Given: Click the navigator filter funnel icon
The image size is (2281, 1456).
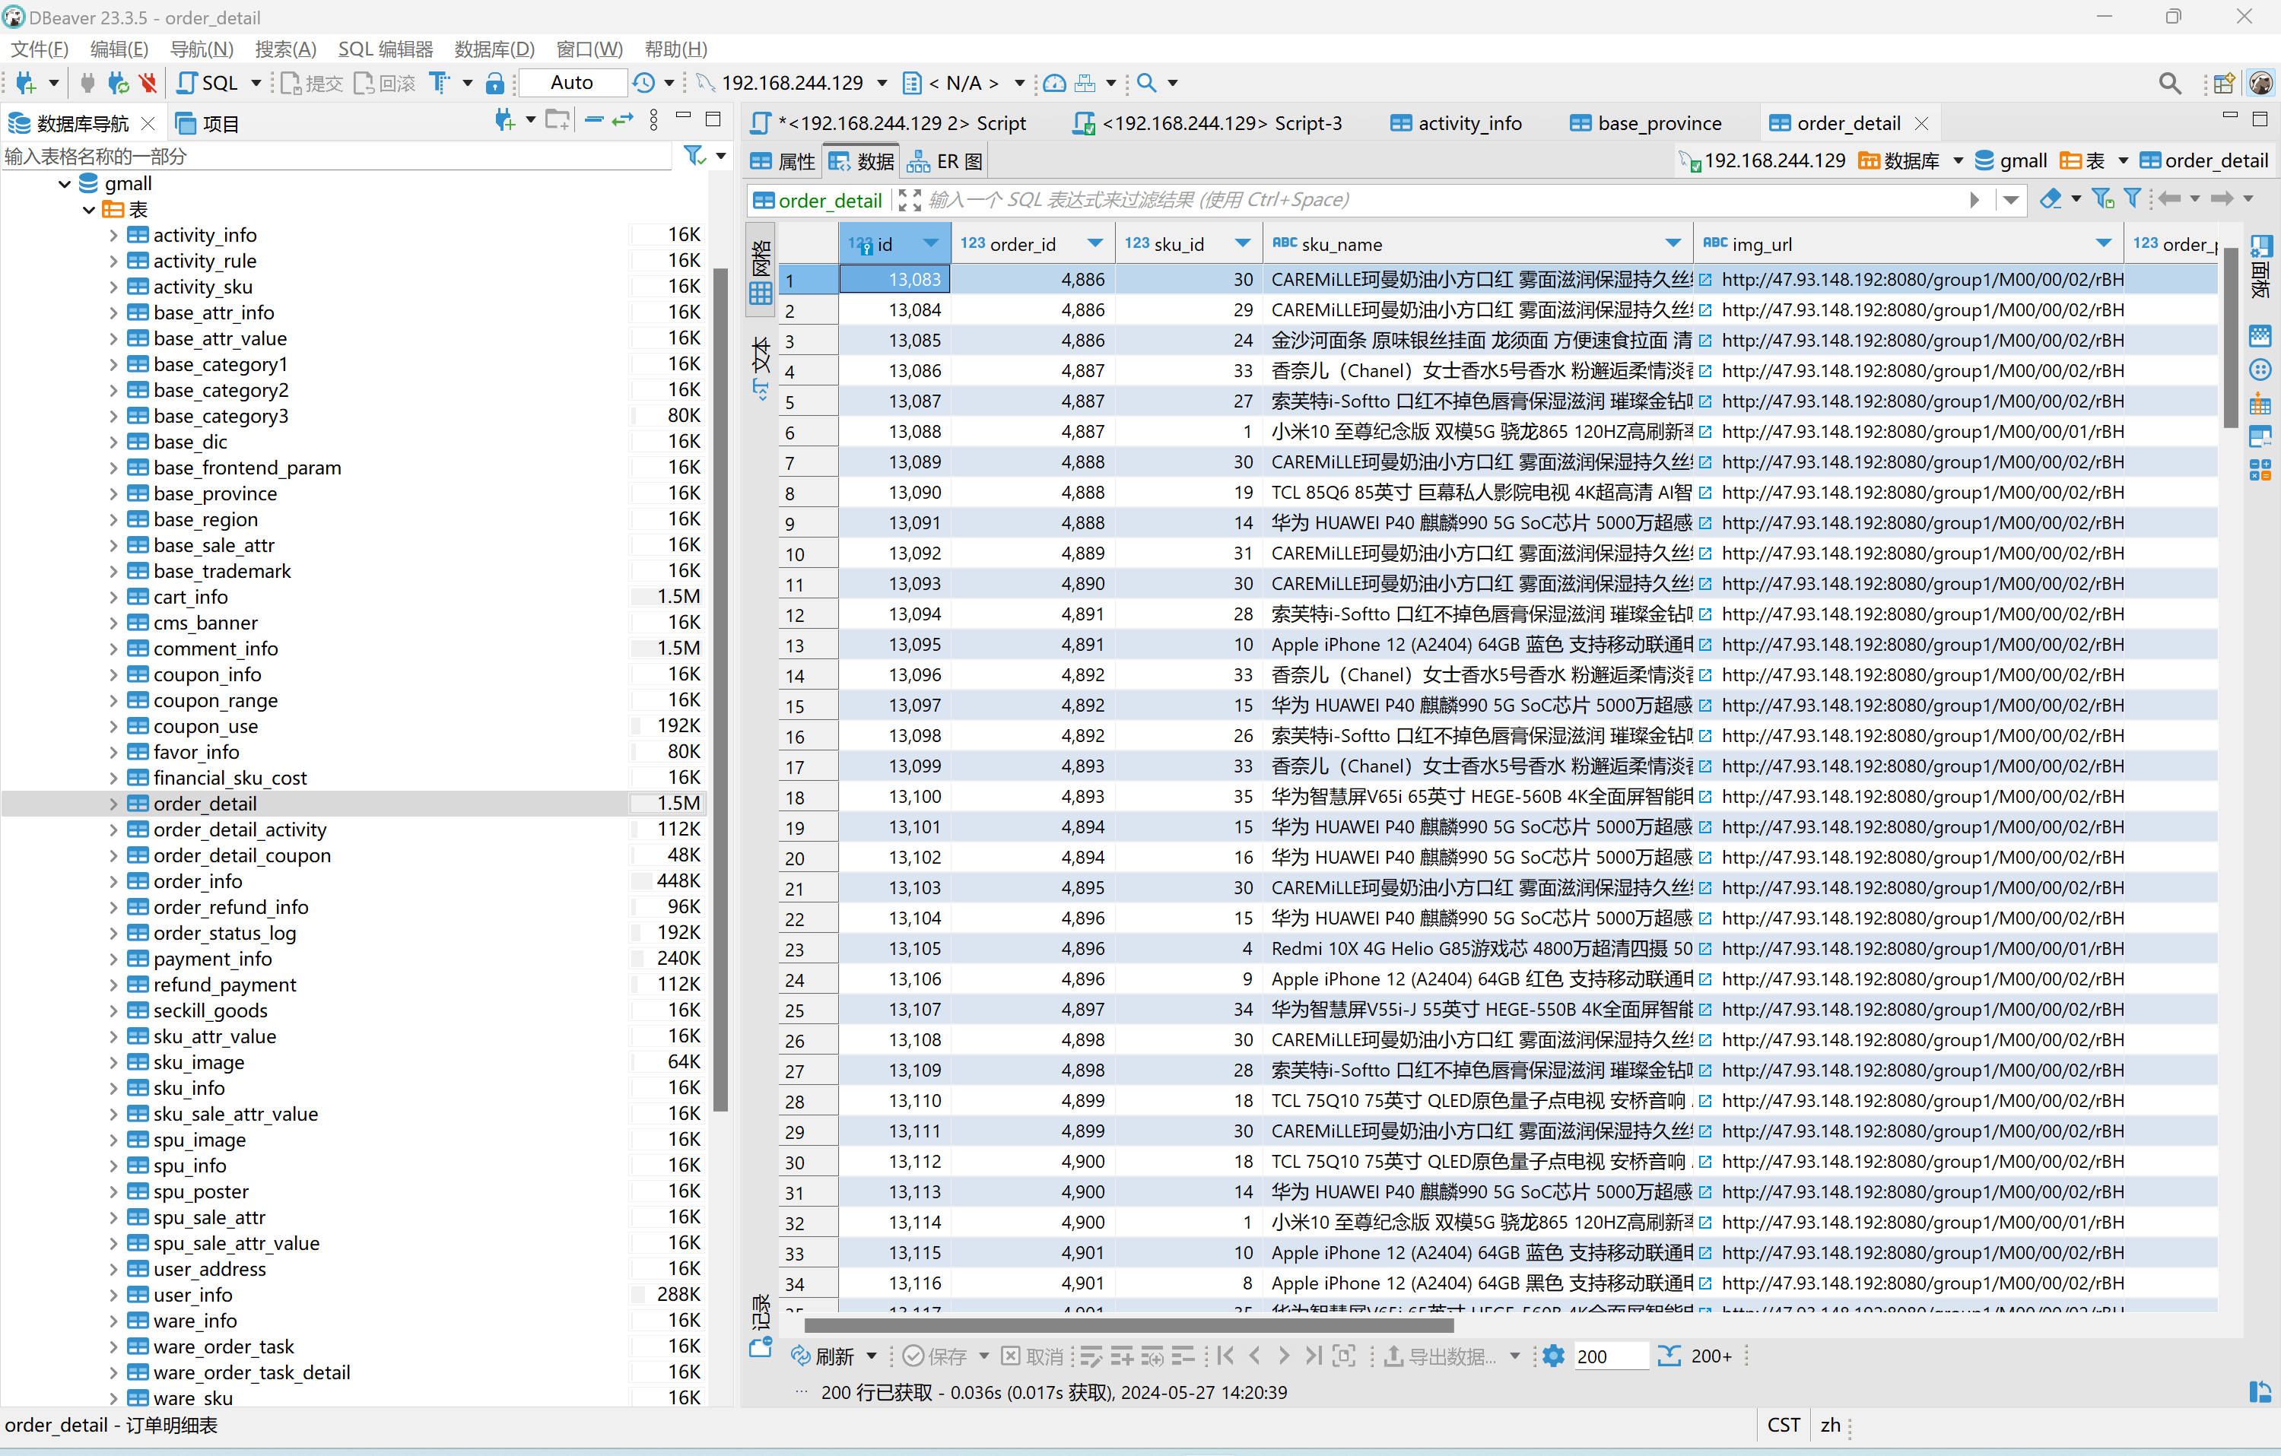Looking at the screenshot, I should tap(694, 156).
